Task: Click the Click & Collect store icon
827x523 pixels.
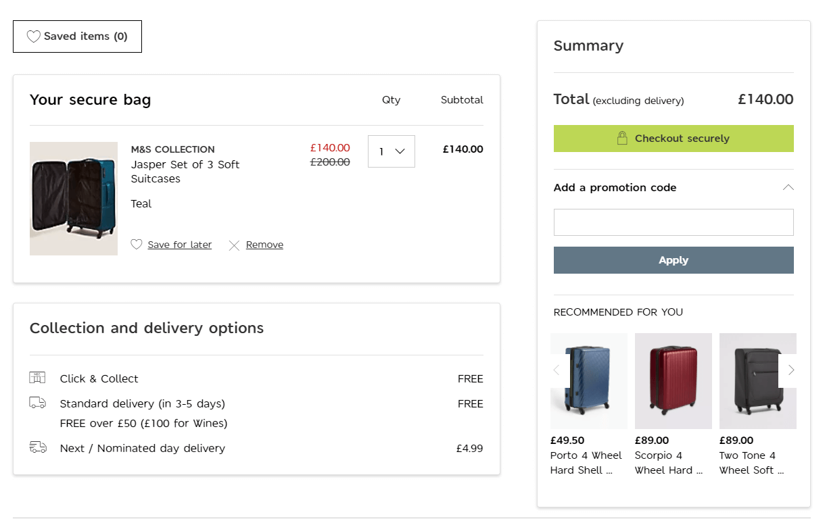Action: 37,378
